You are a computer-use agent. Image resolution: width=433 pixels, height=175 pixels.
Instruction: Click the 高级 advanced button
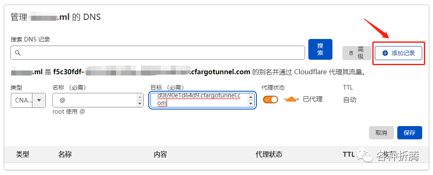[x=357, y=53]
